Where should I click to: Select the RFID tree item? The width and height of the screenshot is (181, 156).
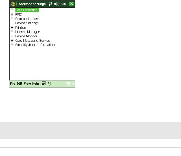click(x=19, y=14)
